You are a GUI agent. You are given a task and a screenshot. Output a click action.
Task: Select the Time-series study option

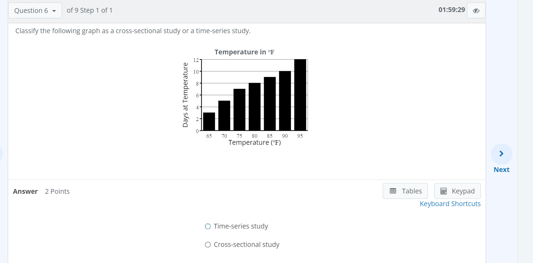tap(208, 226)
